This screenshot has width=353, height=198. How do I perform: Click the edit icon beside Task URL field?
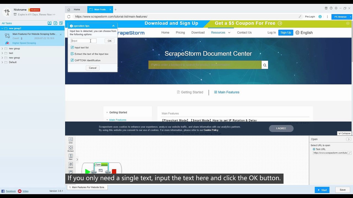[x=350, y=153]
